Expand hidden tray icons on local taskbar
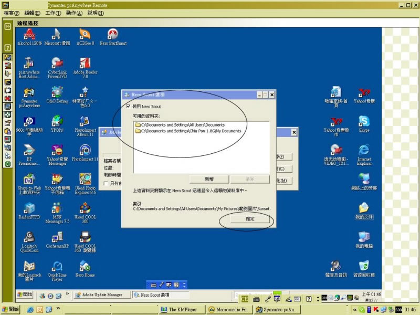 355,310
